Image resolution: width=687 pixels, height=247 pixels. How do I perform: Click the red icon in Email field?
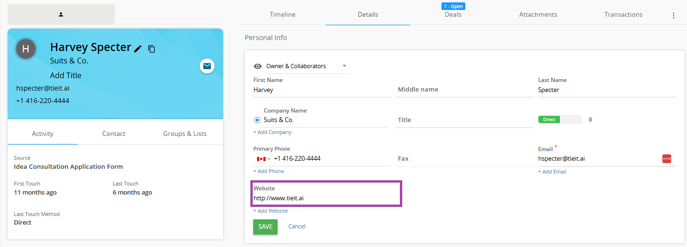pyautogui.click(x=666, y=159)
